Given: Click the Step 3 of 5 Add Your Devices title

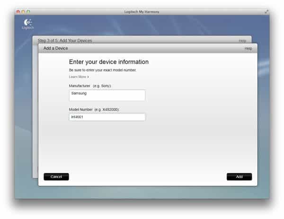Looking at the screenshot, I should click(x=65, y=41).
